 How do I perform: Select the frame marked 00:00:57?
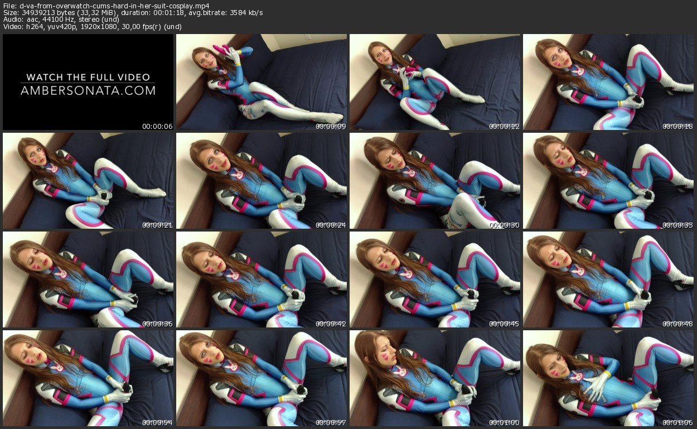tap(262, 378)
